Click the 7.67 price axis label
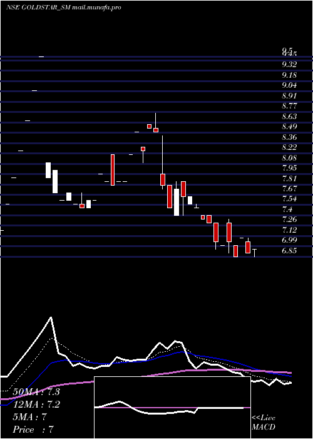 pos(289,188)
